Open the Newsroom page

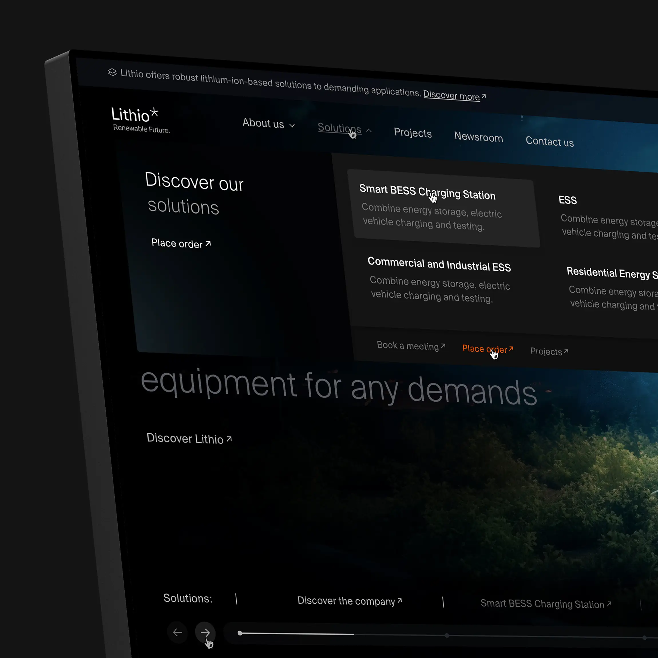click(x=479, y=137)
